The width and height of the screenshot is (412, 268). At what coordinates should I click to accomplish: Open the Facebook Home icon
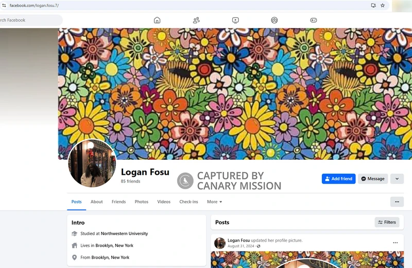157,20
